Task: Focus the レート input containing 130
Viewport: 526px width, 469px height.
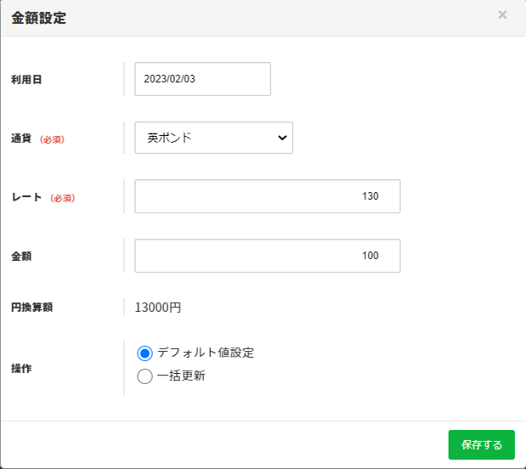Action: tap(267, 196)
